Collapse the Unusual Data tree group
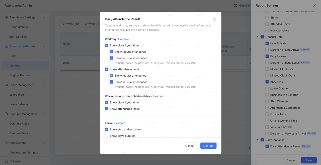321x165 pixels. (x=257, y=37)
